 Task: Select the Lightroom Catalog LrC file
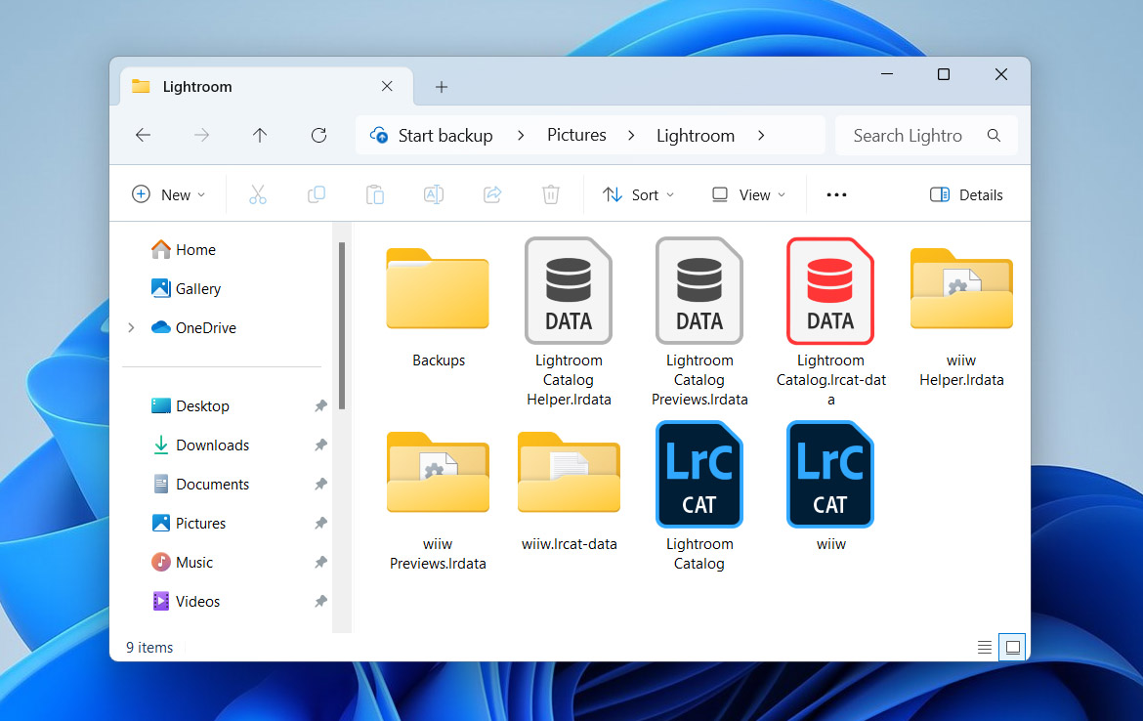(x=699, y=474)
